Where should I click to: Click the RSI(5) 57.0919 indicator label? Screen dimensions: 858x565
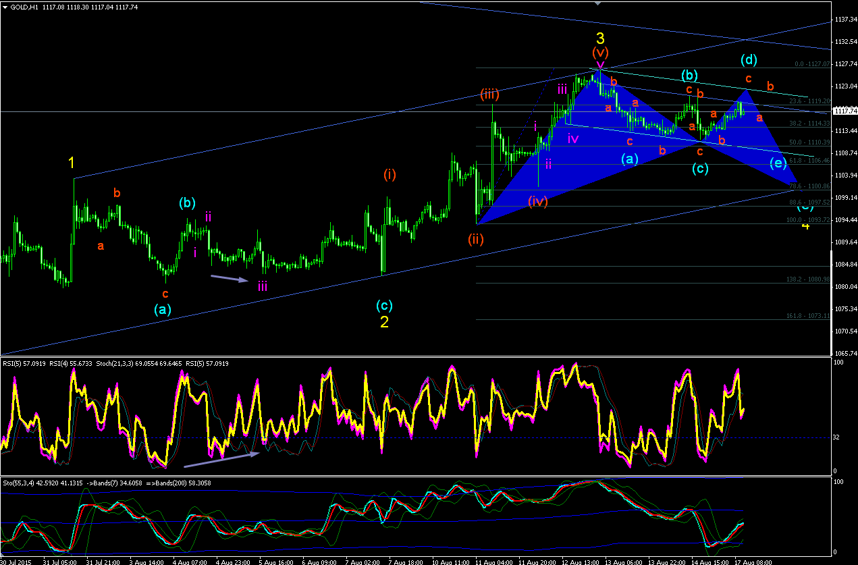click(x=24, y=364)
